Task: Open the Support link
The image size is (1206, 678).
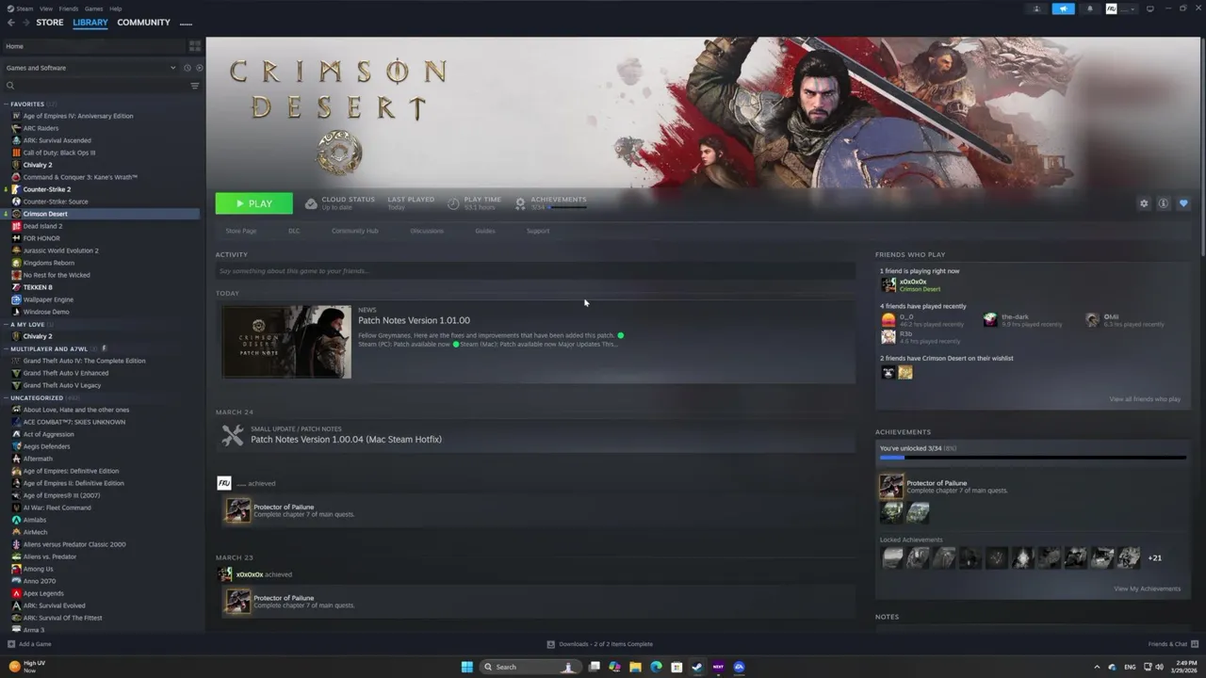Action: (x=538, y=231)
